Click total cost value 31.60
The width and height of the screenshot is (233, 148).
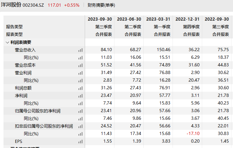tap(194, 65)
